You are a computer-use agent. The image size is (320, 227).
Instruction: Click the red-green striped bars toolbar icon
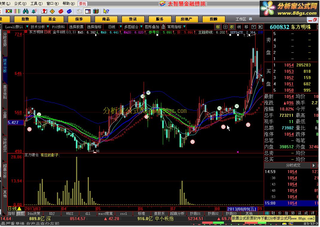[x=17, y=11]
